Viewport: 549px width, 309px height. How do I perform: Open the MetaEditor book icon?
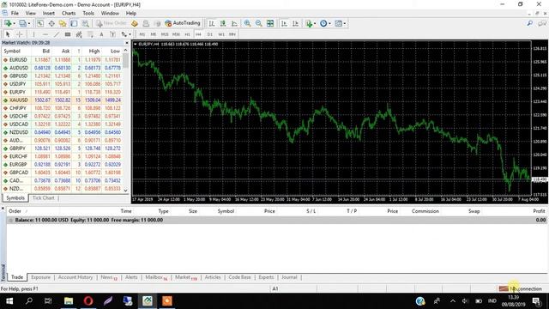tap(135, 23)
